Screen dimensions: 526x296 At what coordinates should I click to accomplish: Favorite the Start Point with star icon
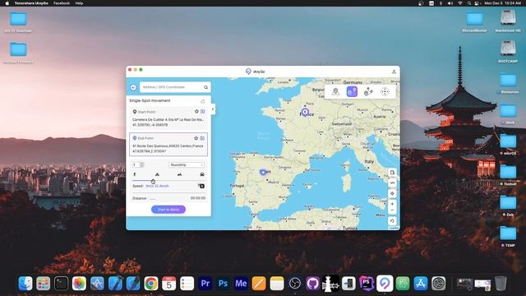[196, 112]
